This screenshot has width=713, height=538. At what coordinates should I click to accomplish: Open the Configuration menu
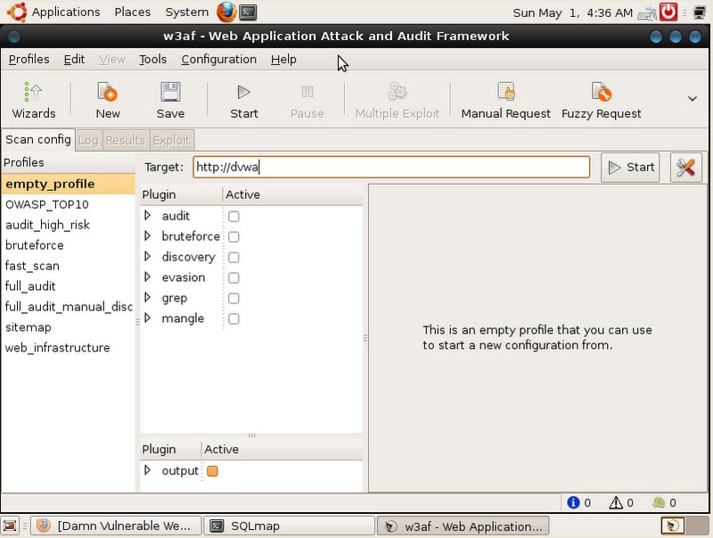(x=218, y=59)
